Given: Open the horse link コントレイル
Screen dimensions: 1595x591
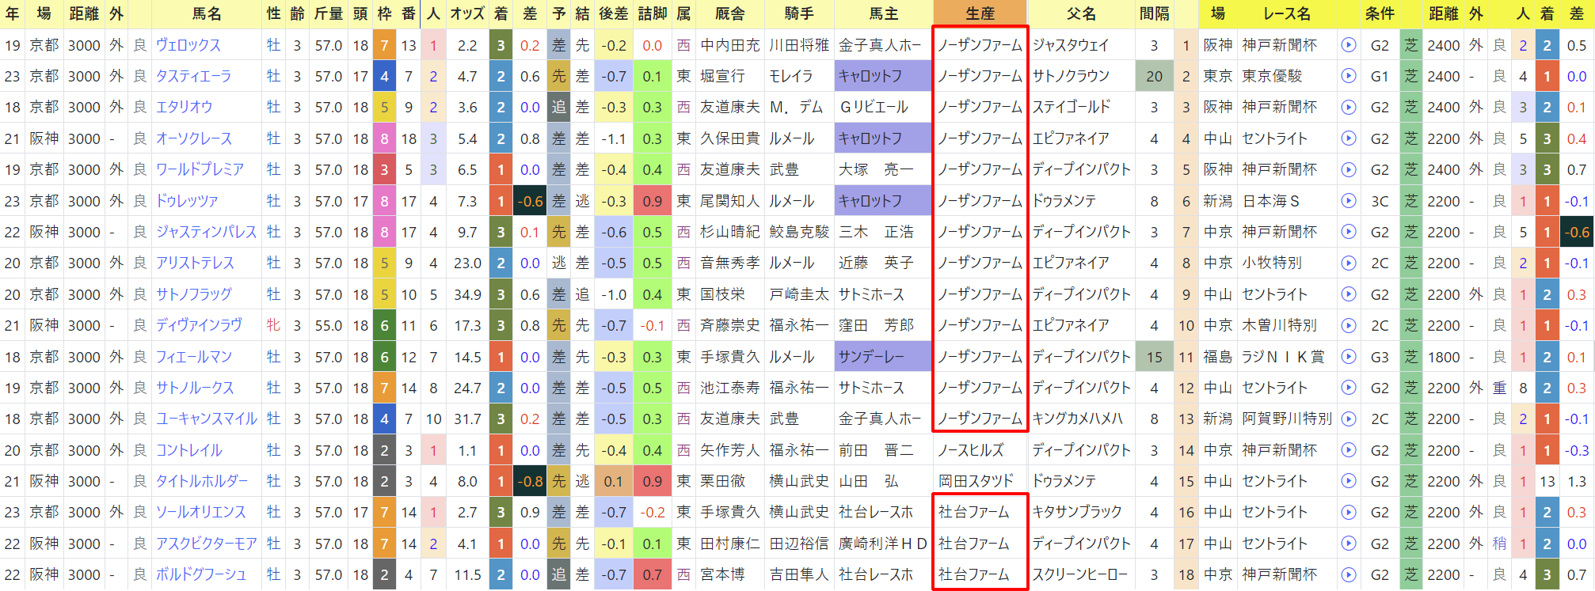Looking at the screenshot, I should [189, 450].
